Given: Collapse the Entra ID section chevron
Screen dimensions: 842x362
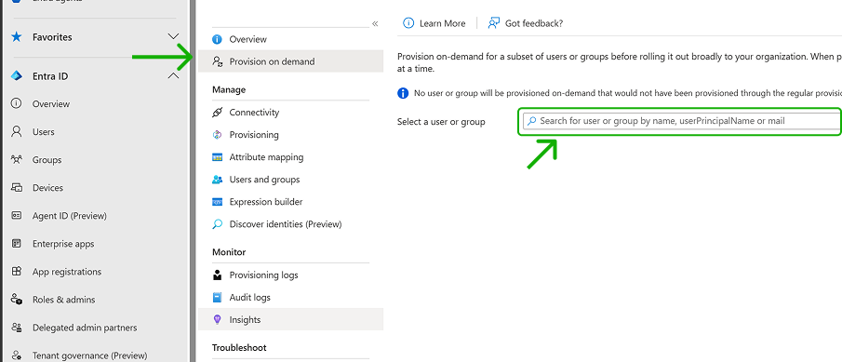Looking at the screenshot, I should coord(173,75).
